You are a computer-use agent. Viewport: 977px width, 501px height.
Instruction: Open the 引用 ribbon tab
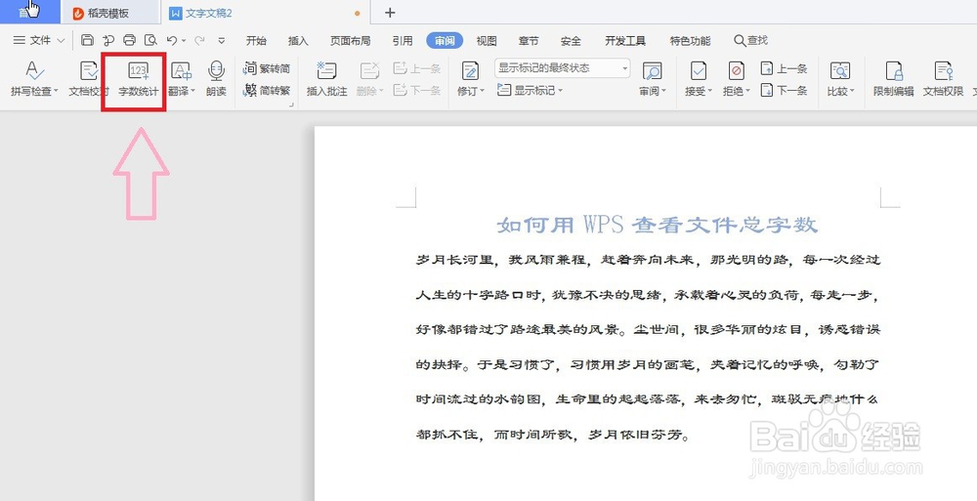403,40
